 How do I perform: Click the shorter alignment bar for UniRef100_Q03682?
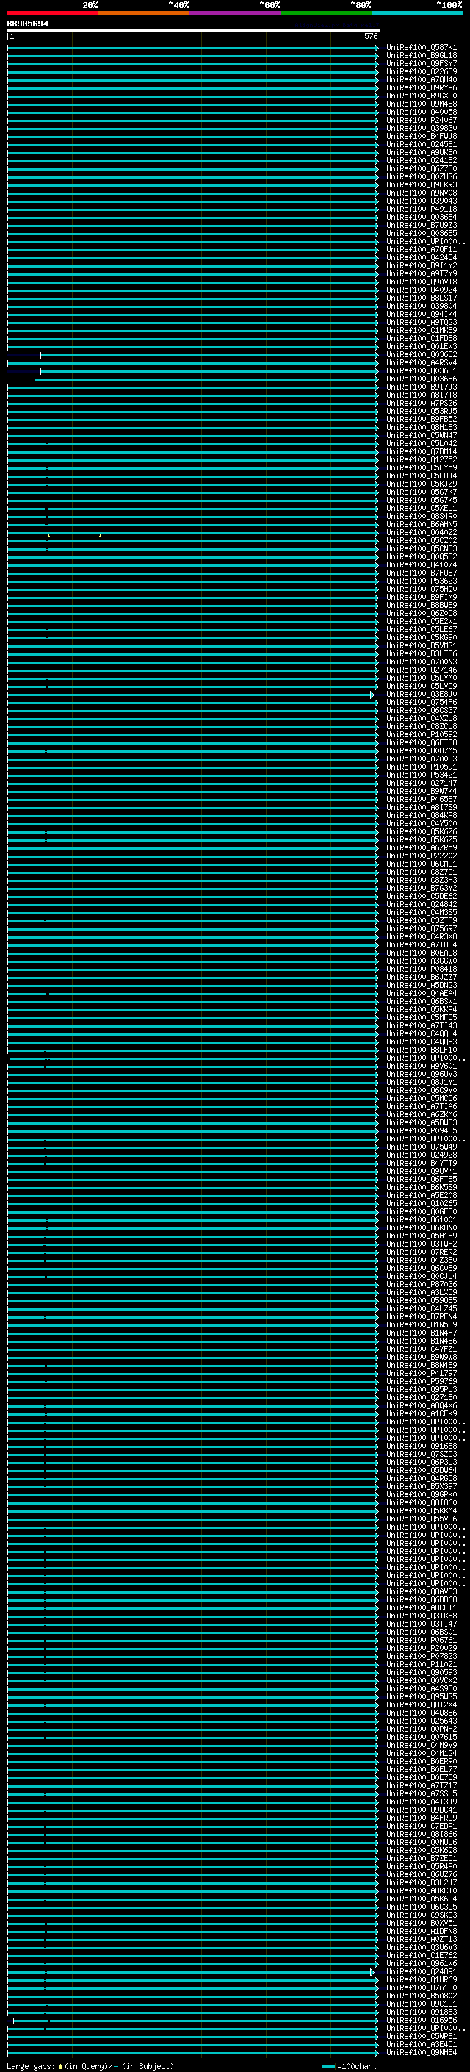pos(209,355)
